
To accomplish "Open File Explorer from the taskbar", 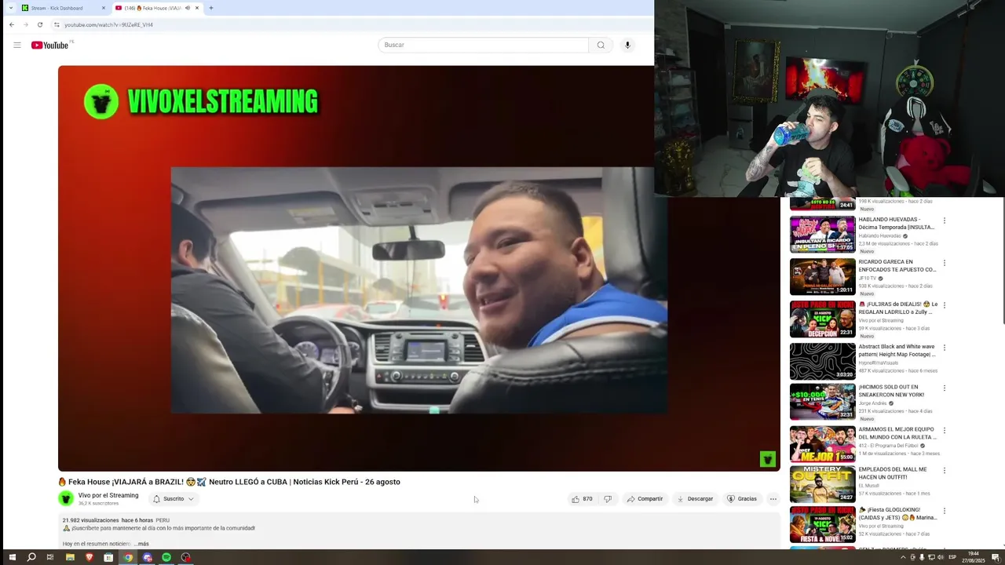I will (x=70, y=557).
